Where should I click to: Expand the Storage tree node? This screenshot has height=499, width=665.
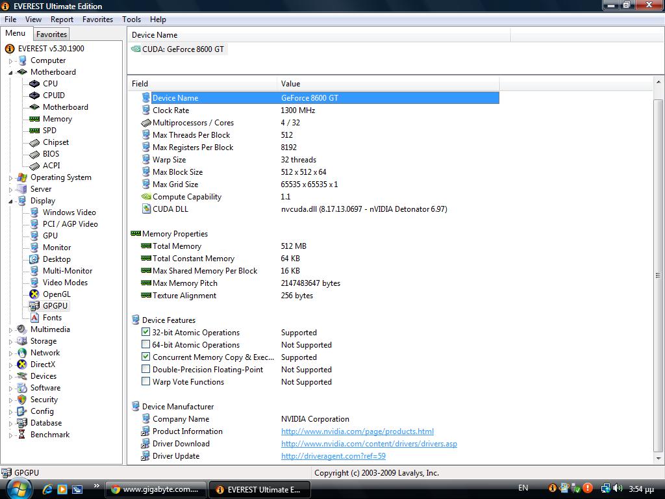point(10,342)
